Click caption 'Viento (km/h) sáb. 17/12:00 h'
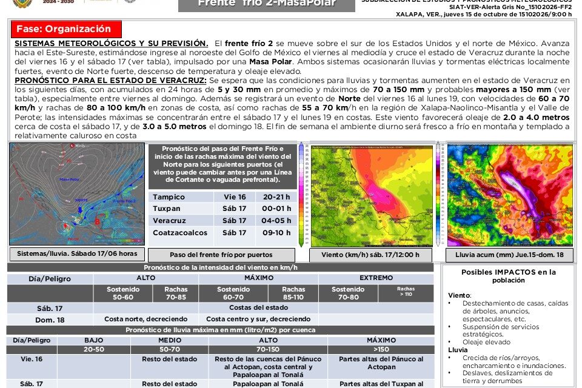The height and width of the screenshot is (388, 582). point(370,255)
